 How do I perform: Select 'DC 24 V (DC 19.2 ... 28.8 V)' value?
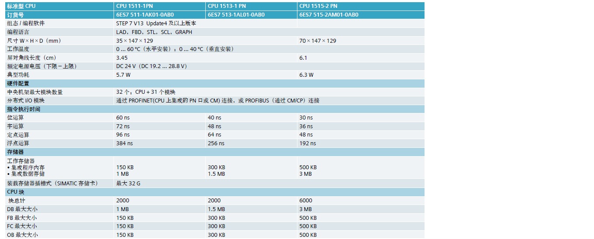tap(152, 66)
